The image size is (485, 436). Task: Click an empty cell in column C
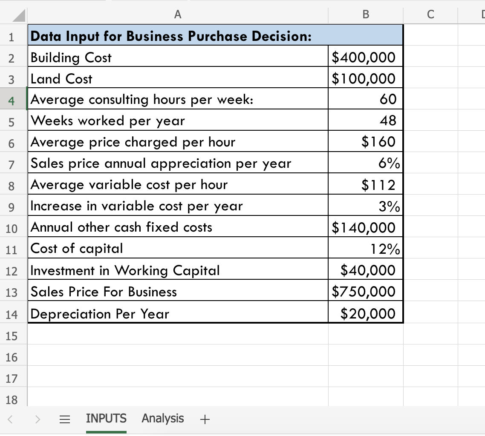[x=430, y=170]
